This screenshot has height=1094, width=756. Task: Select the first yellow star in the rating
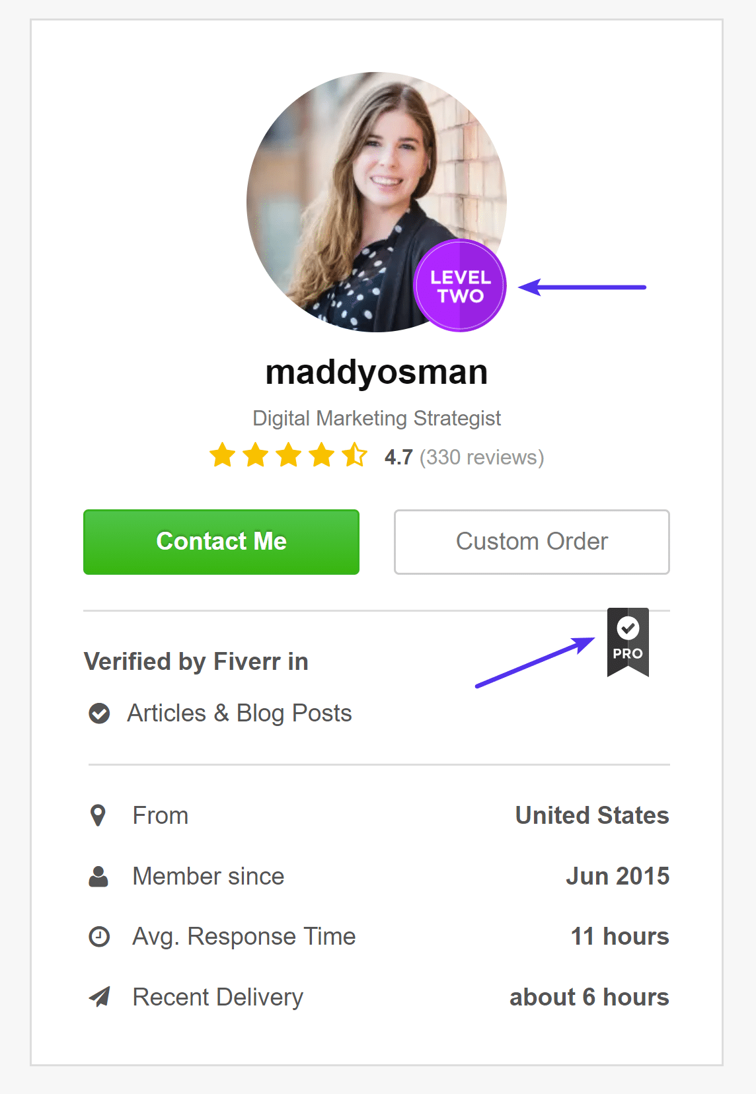(221, 455)
